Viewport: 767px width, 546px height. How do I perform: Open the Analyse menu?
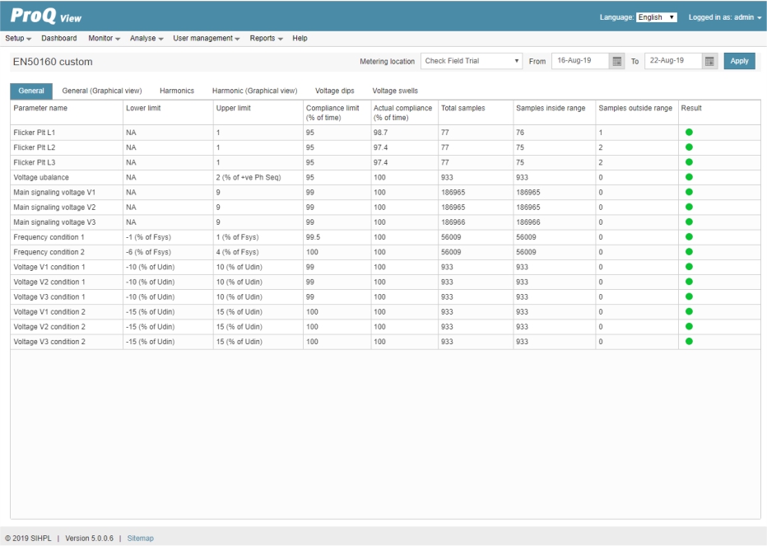coord(146,38)
